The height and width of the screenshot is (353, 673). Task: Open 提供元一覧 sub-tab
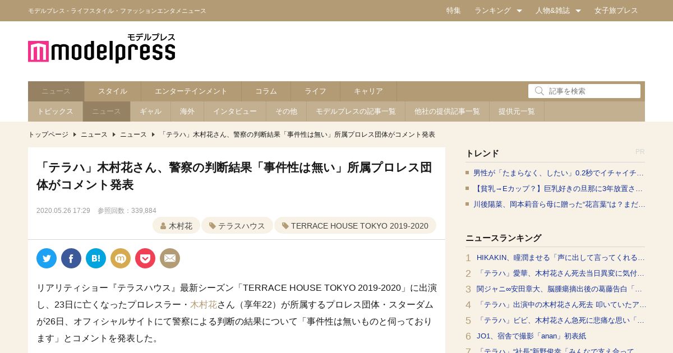[x=517, y=112]
